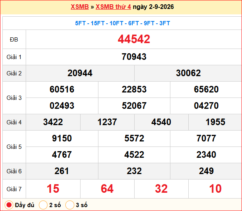Click Giải 5 number 2340
The width and height of the screenshot is (242, 211).
(x=206, y=155)
